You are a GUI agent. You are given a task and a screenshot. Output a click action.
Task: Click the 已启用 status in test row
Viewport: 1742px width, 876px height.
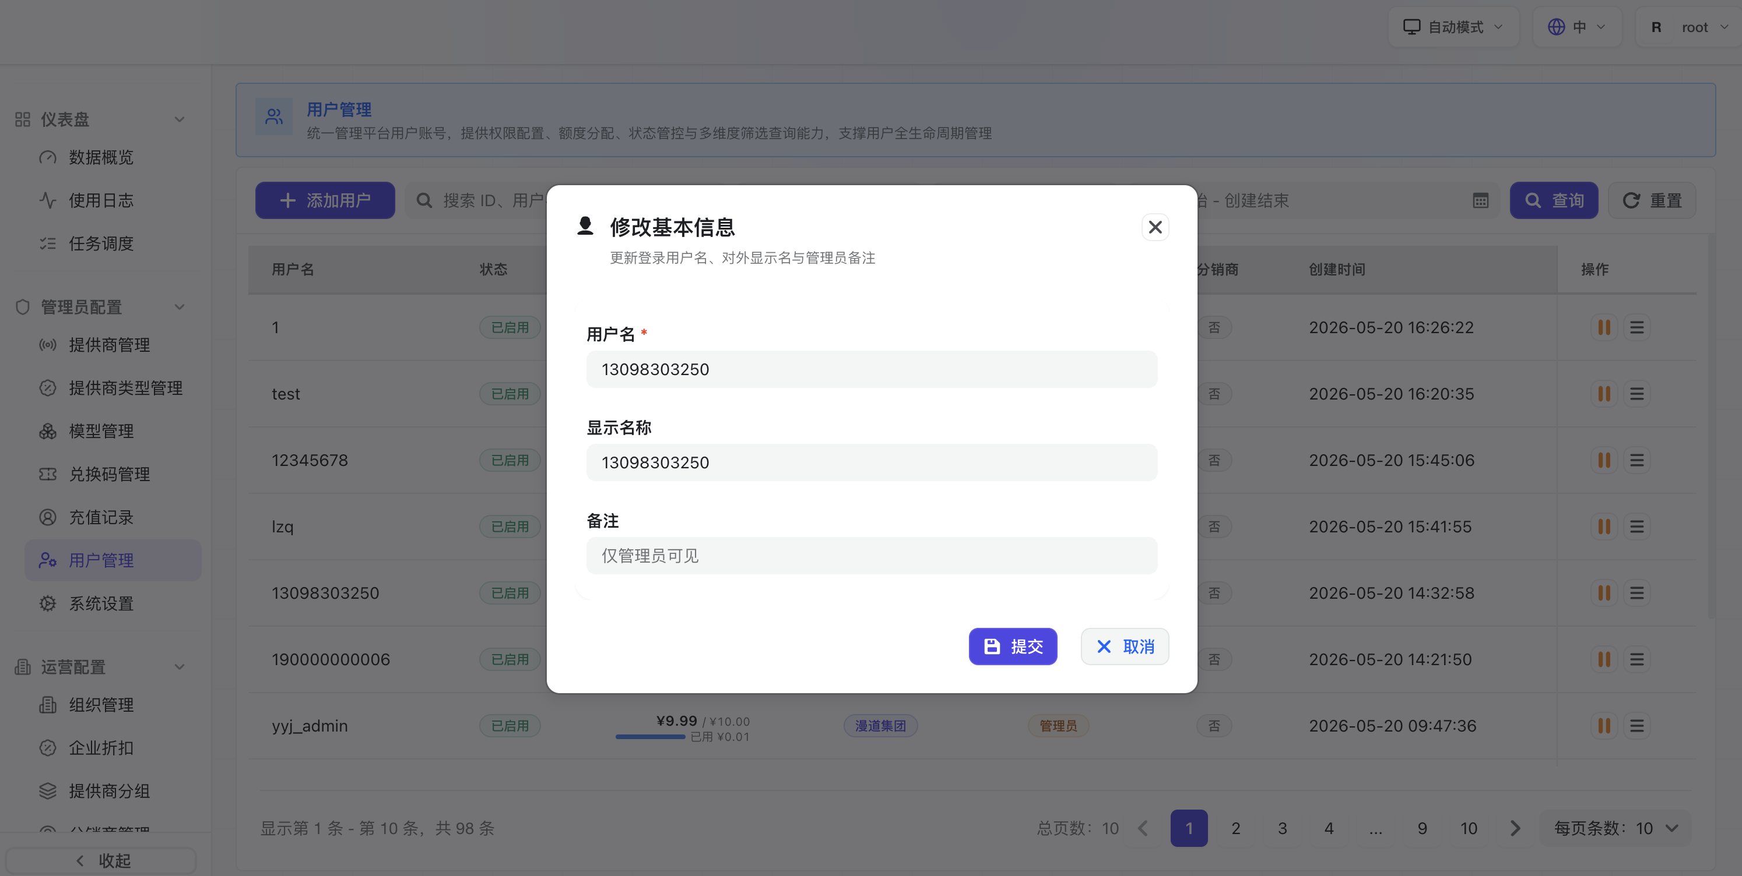click(x=510, y=394)
